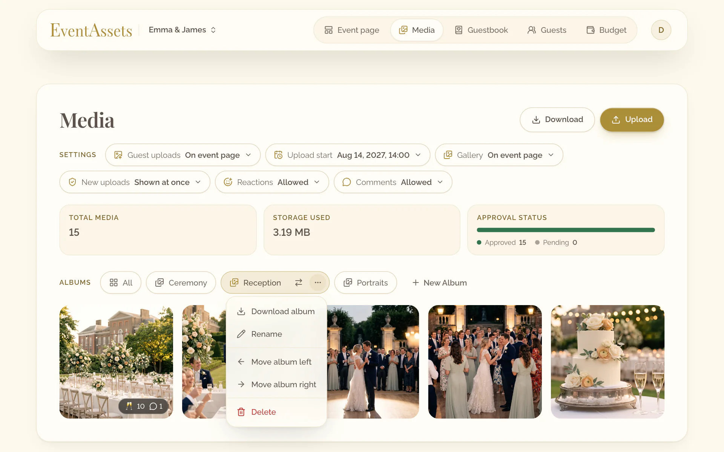Click the gold Upload button
This screenshot has width=724, height=452.
[x=632, y=119]
